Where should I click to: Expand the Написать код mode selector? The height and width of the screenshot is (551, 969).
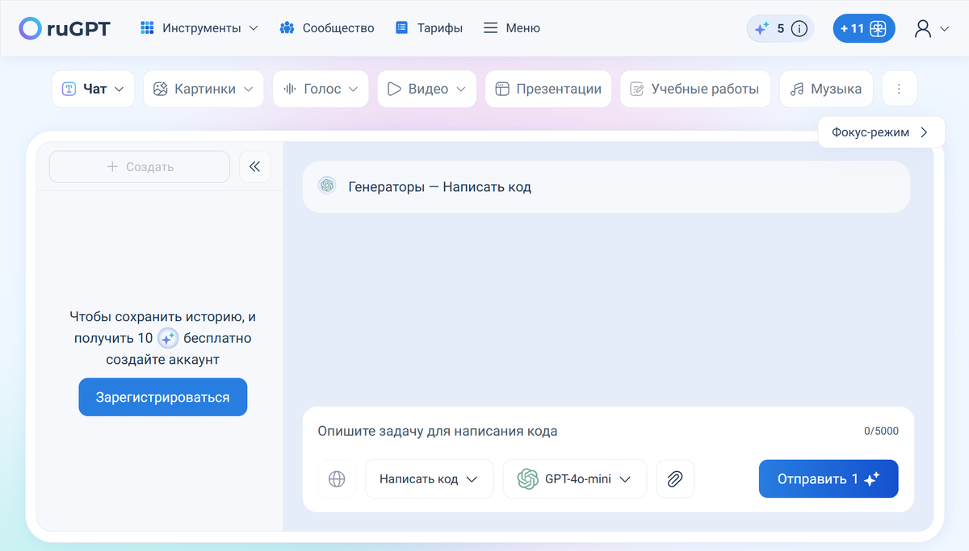tap(429, 479)
